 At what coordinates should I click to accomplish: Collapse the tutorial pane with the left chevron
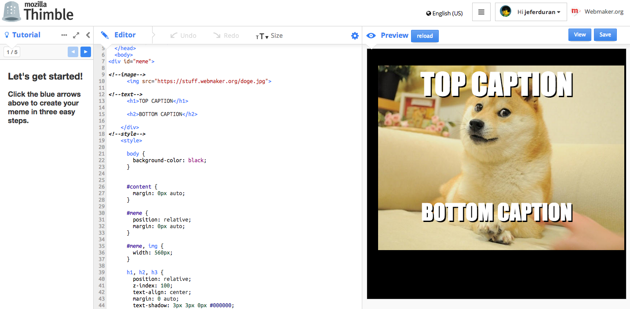point(88,35)
